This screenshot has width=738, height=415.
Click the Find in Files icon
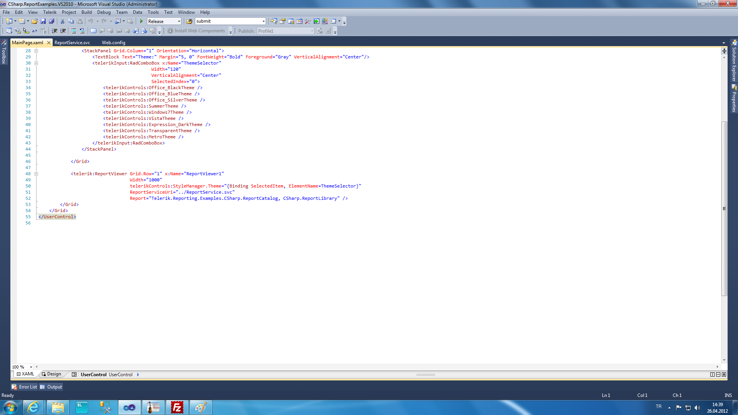point(189,22)
